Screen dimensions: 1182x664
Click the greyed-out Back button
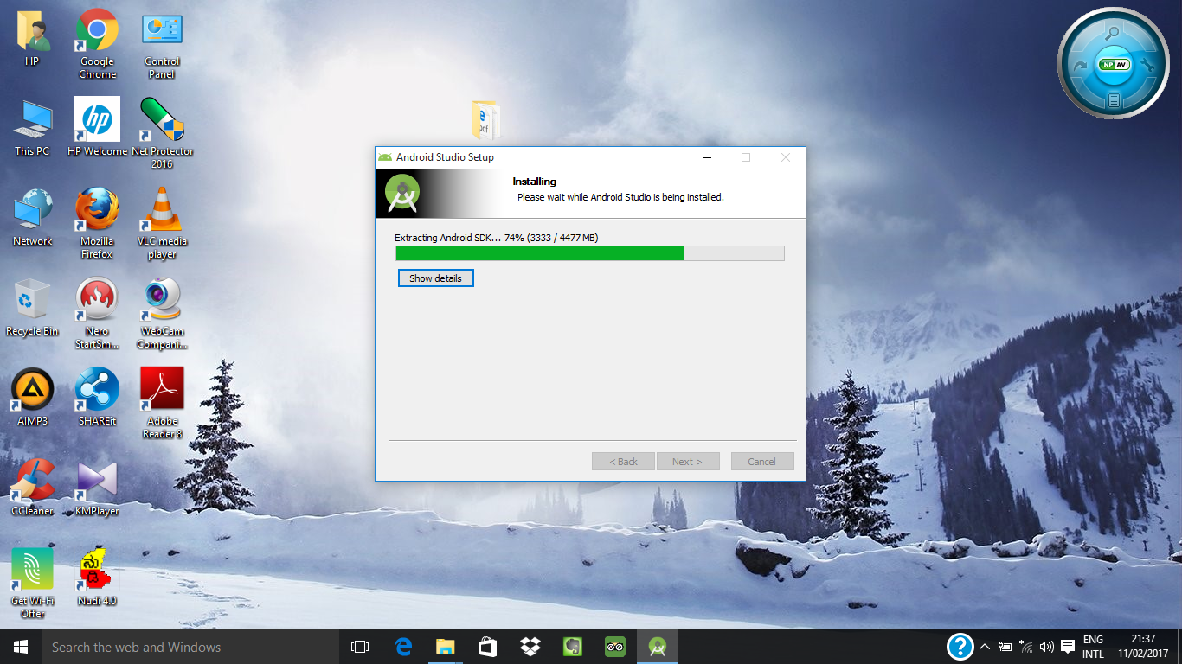click(623, 462)
